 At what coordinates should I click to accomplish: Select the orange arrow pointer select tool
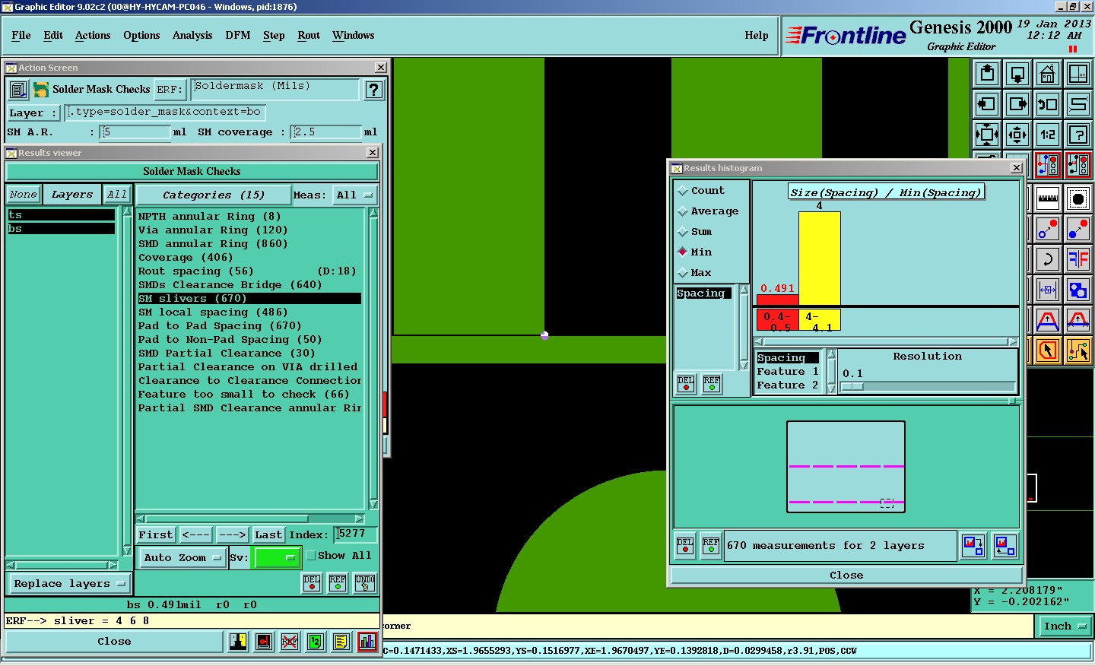coord(1048,350)
